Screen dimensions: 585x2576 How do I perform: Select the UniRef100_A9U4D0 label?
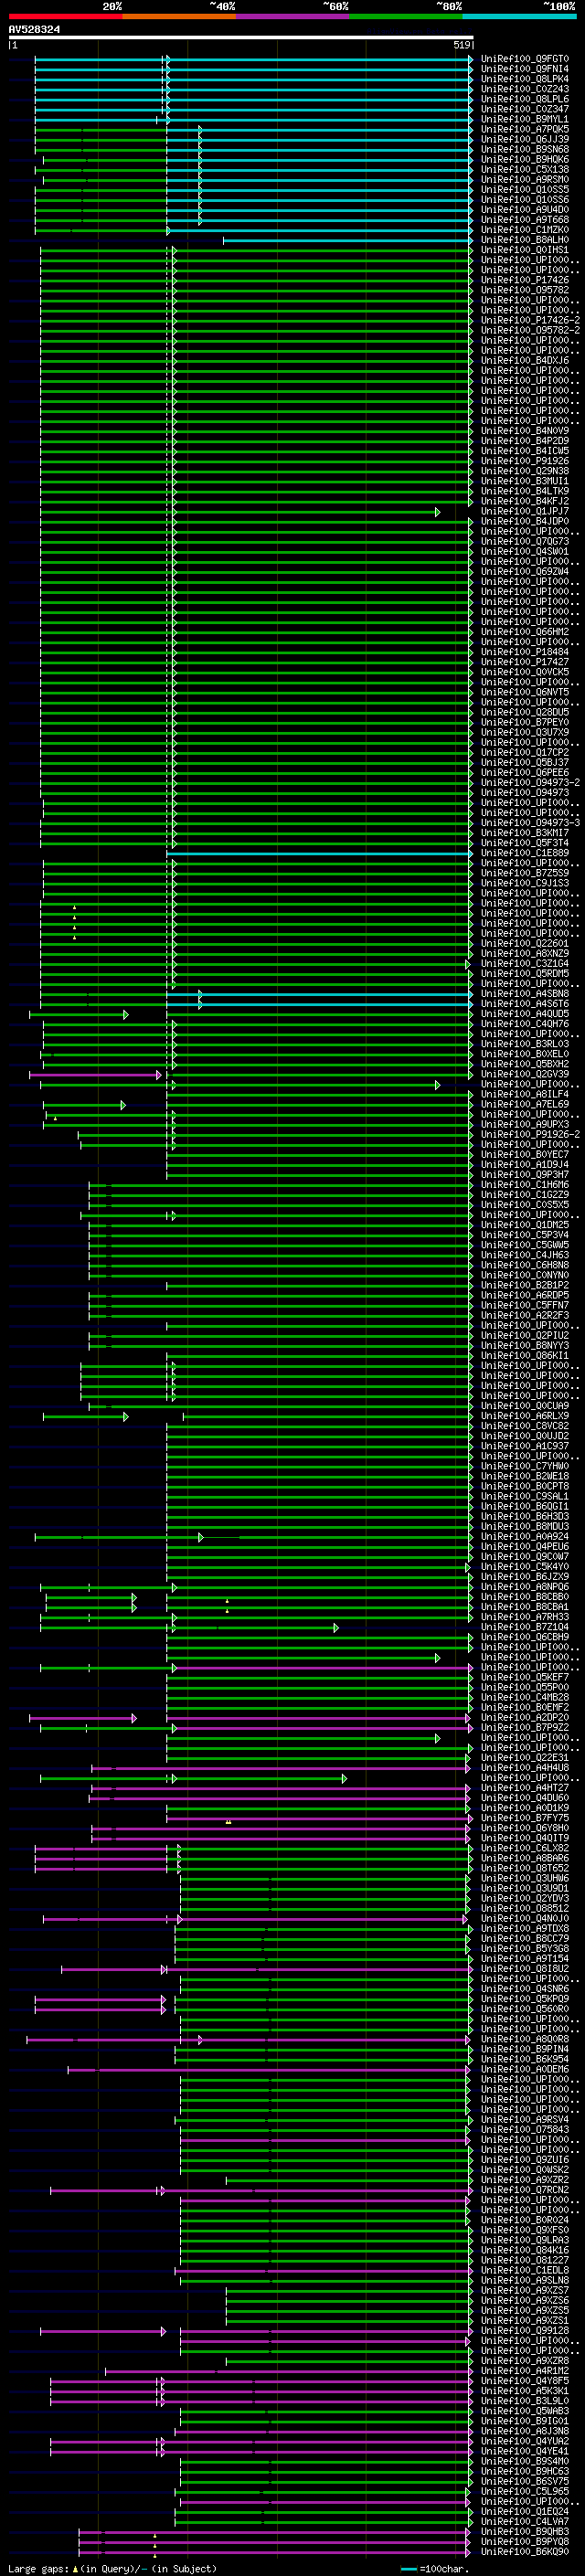tap(525, 209)
